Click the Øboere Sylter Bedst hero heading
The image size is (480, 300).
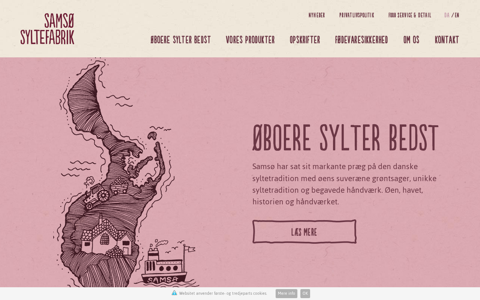tap(345, 138)
